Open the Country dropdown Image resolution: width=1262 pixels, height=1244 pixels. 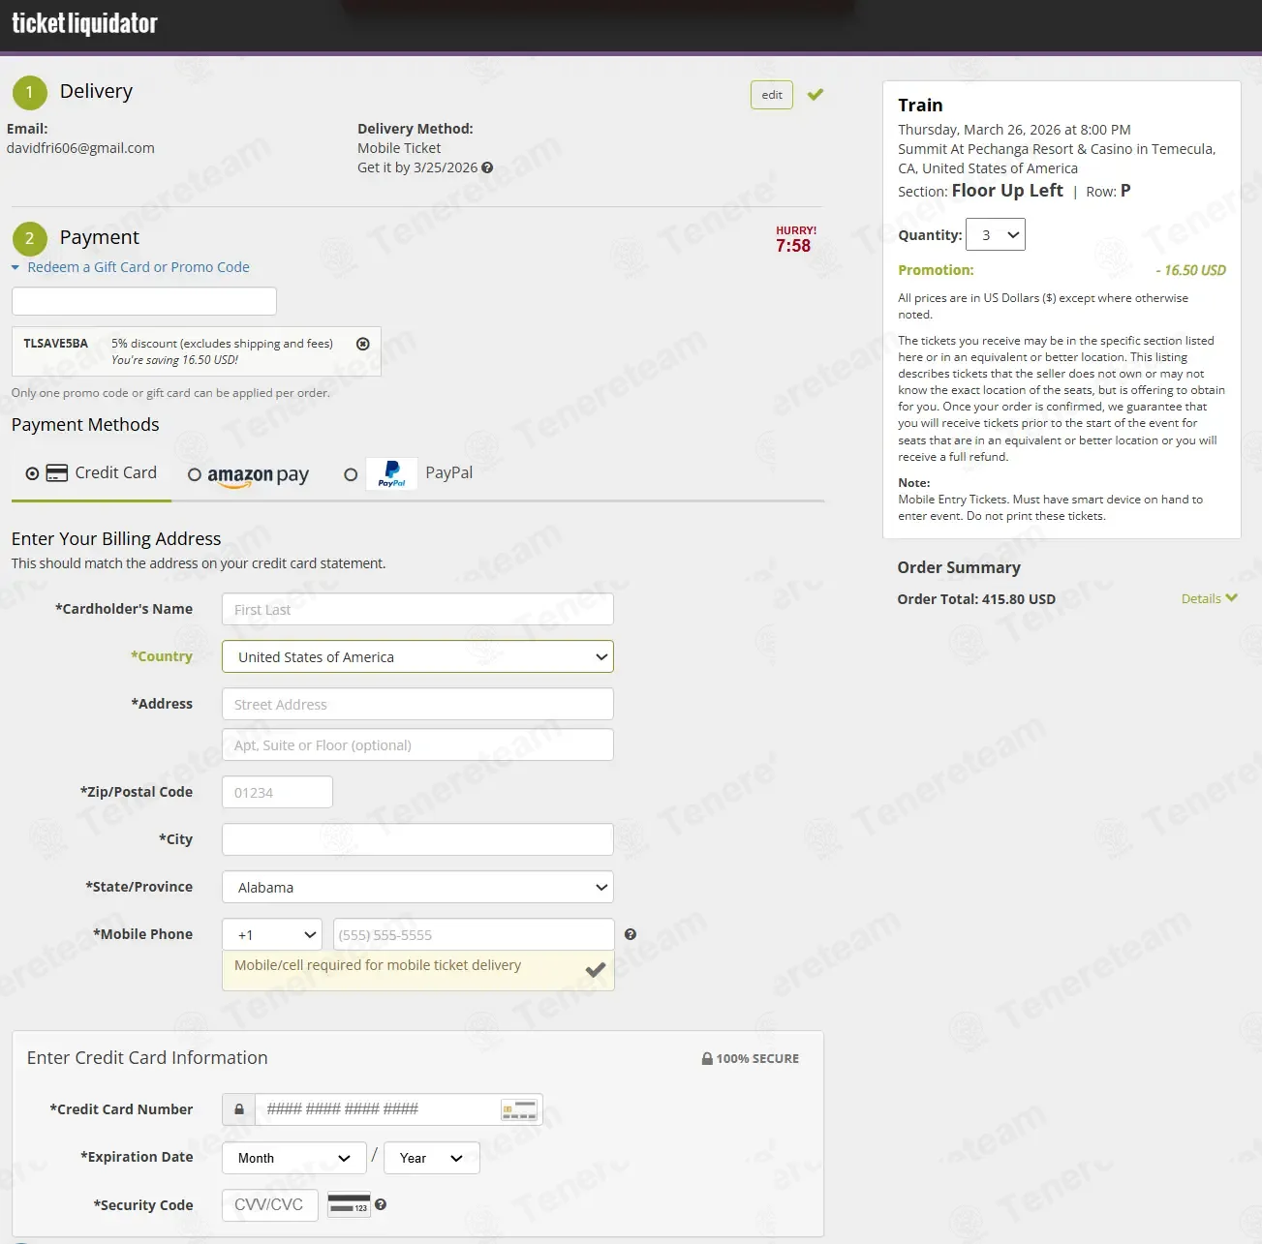tap(417, 656)
